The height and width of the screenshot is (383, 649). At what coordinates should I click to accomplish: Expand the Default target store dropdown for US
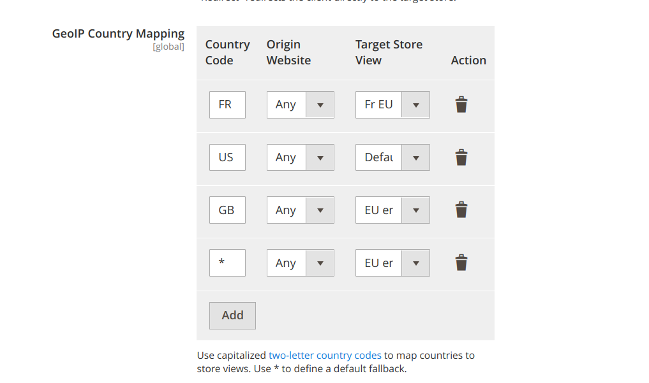[392, 157]
